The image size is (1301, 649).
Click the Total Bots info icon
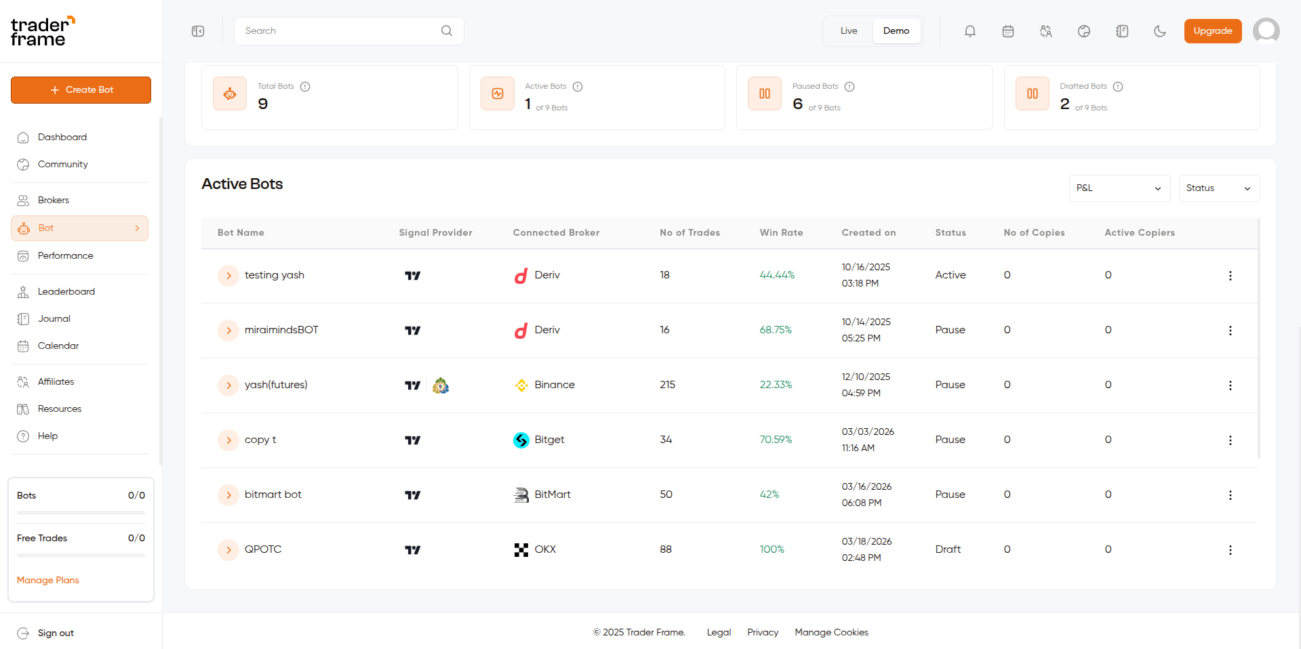tap(305, 87)
